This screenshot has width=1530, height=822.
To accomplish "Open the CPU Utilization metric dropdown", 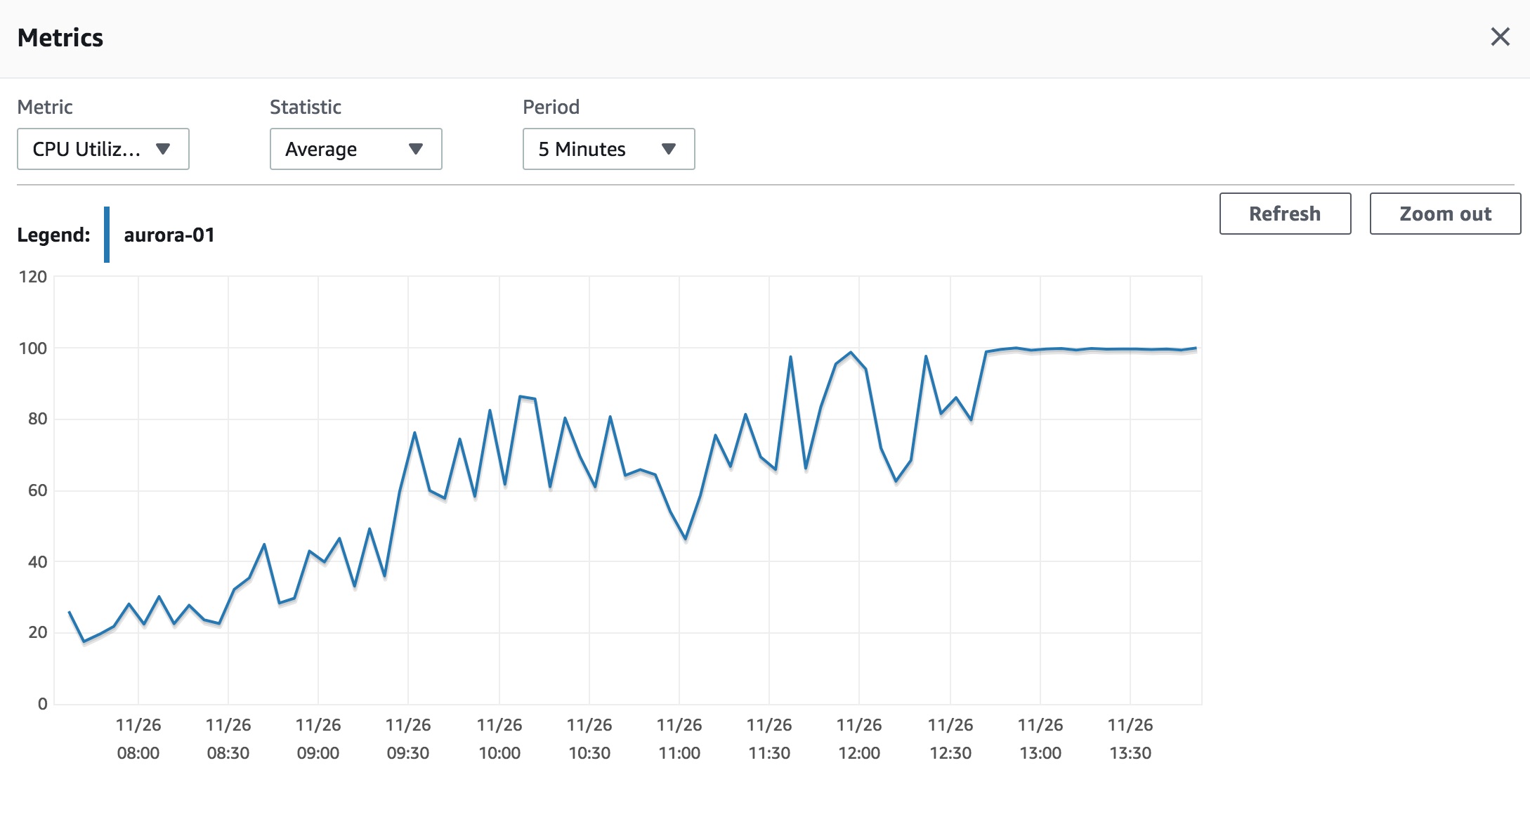I will coord(103,149).
